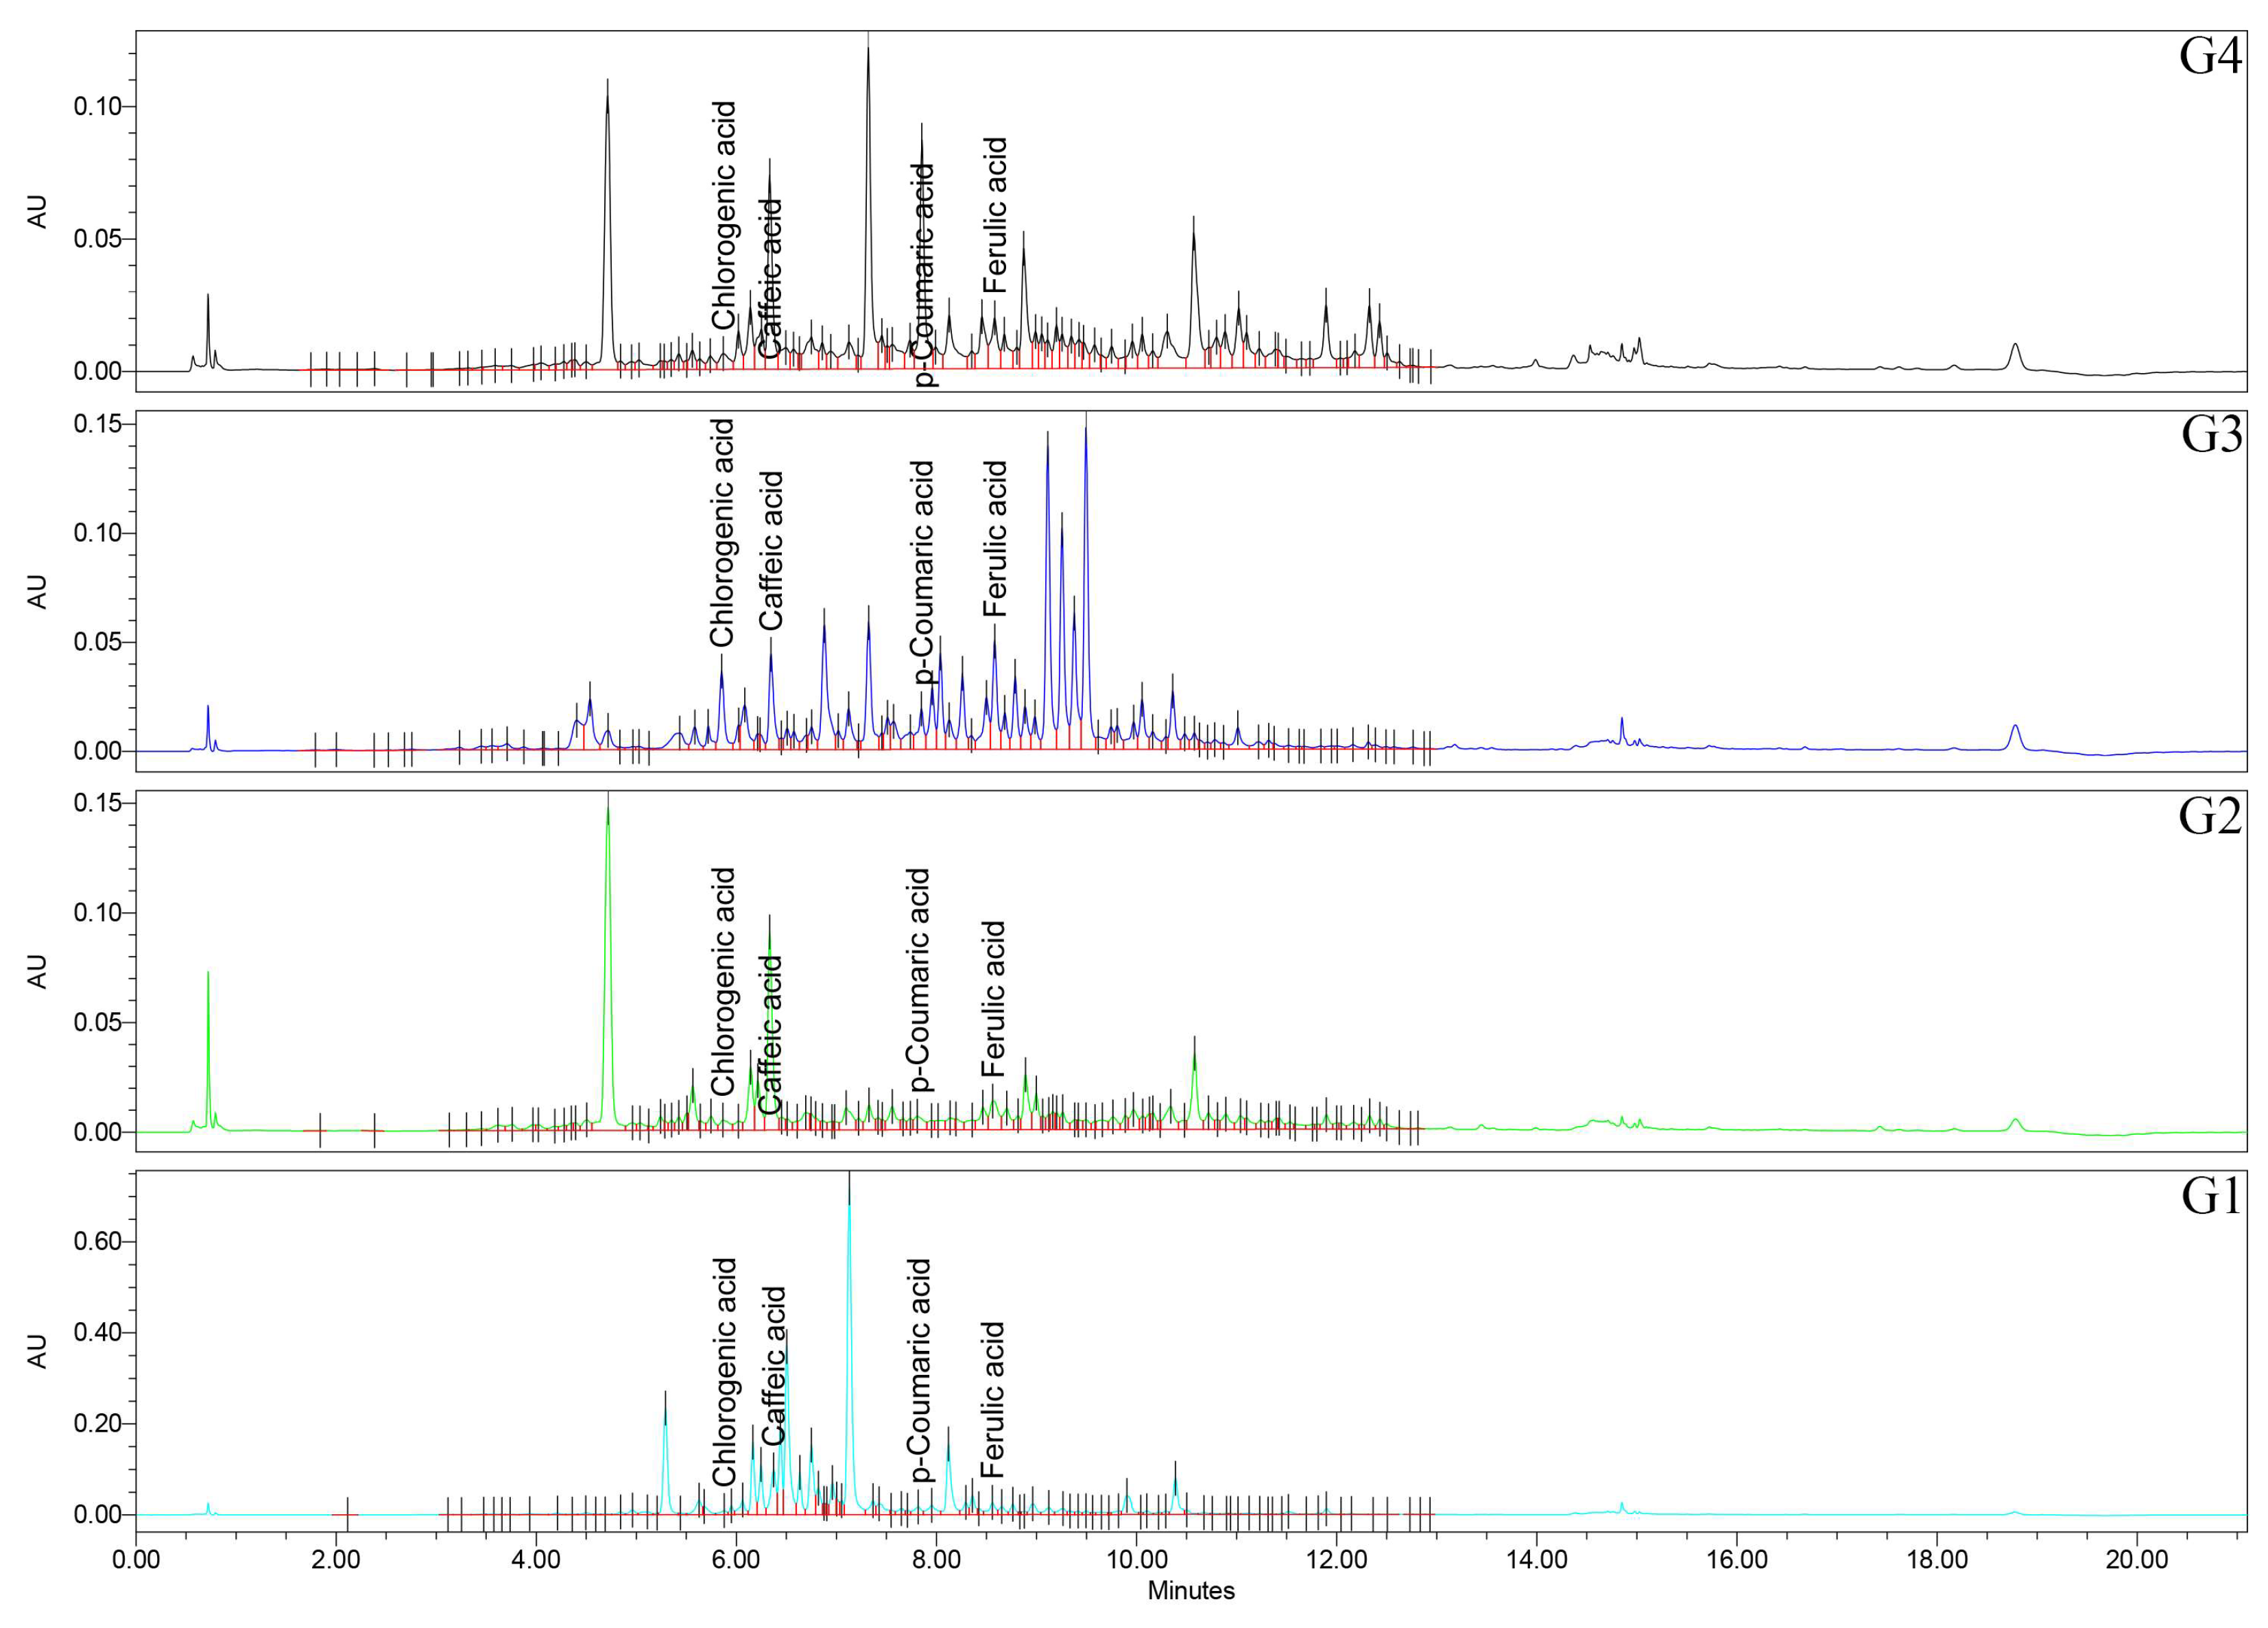Click p-Coumaric acid label in G3 chromatogram
The image size is (2268, 1628).
(921, 572)
